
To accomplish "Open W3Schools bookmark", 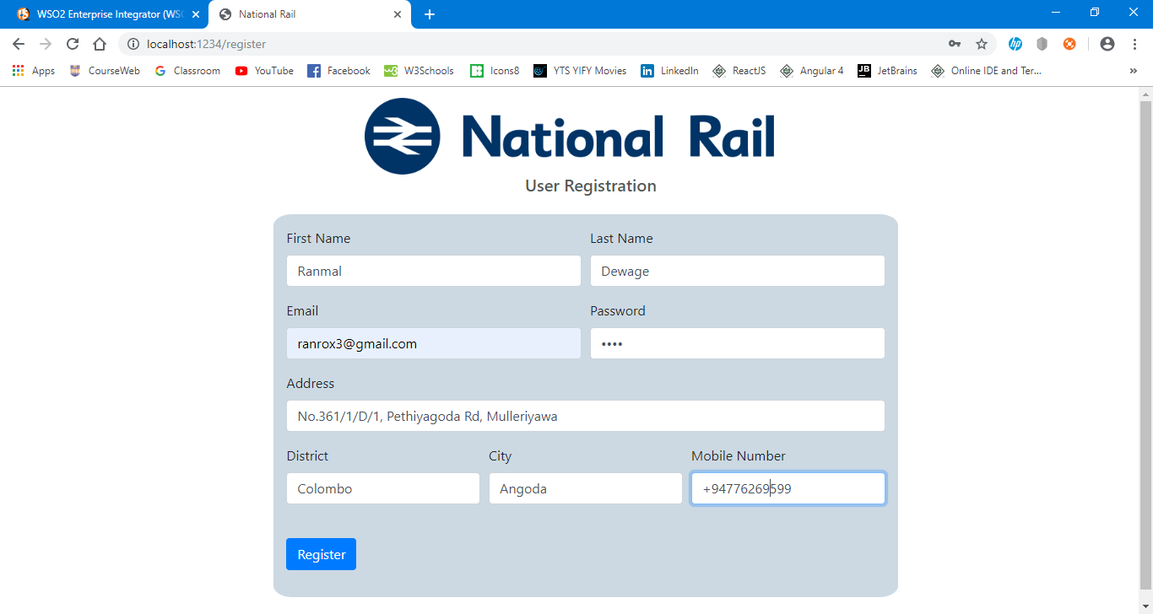I will click(419, 71).
